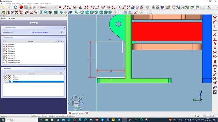Click the measure distance ruler icon

pyautogui.click(x=115, y=12)
